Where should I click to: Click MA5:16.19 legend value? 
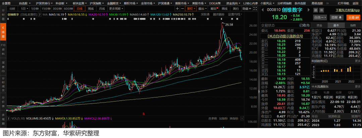coord(57,14)
